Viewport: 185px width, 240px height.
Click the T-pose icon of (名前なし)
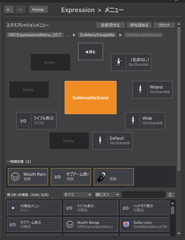(x=119, y=62)
